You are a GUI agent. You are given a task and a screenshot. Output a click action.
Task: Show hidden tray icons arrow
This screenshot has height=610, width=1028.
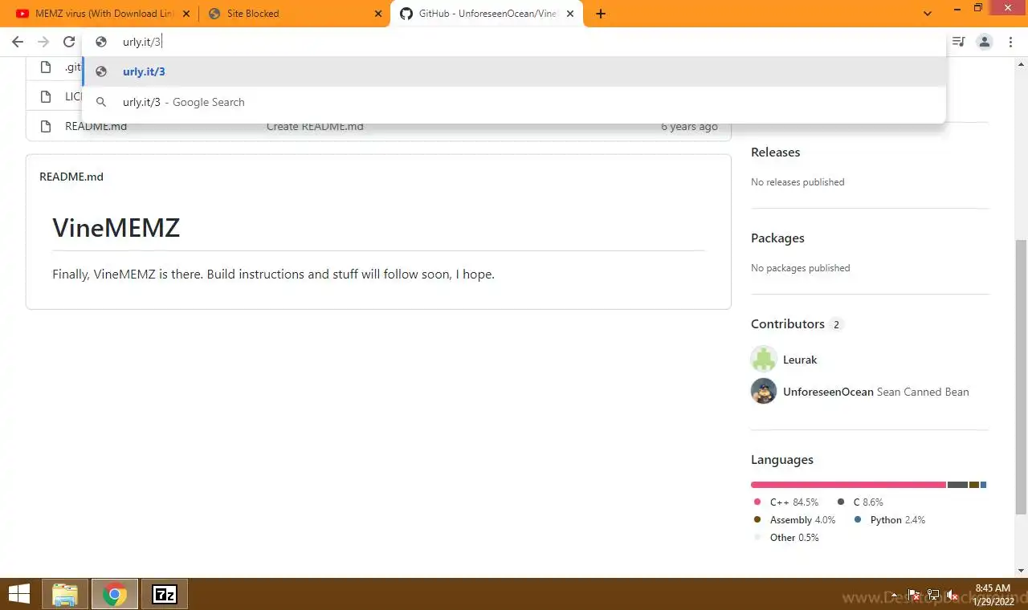(x=895, y=595)
